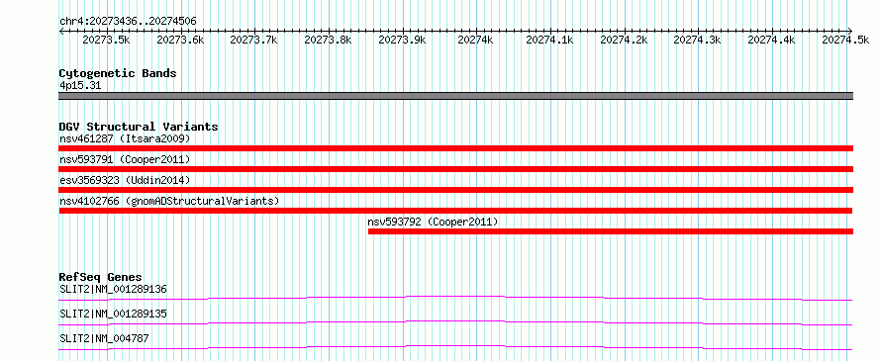Image resolution: width=881 pixels, height=361 pixels.
Task: Click the nsv593792 (Cooper2011) red bar
Action: (x=611, y=231)
